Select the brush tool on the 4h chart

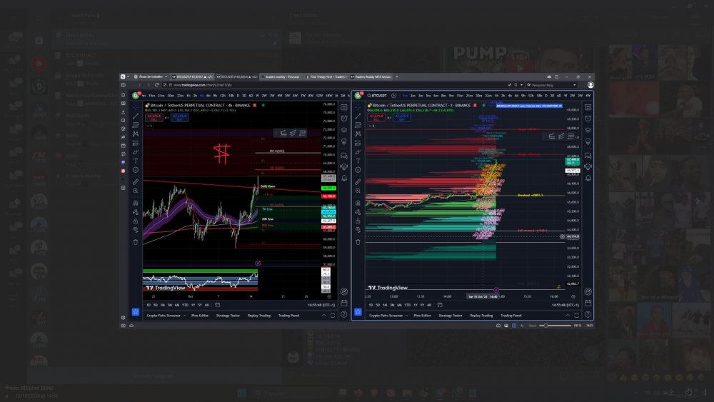click(136, 152)
